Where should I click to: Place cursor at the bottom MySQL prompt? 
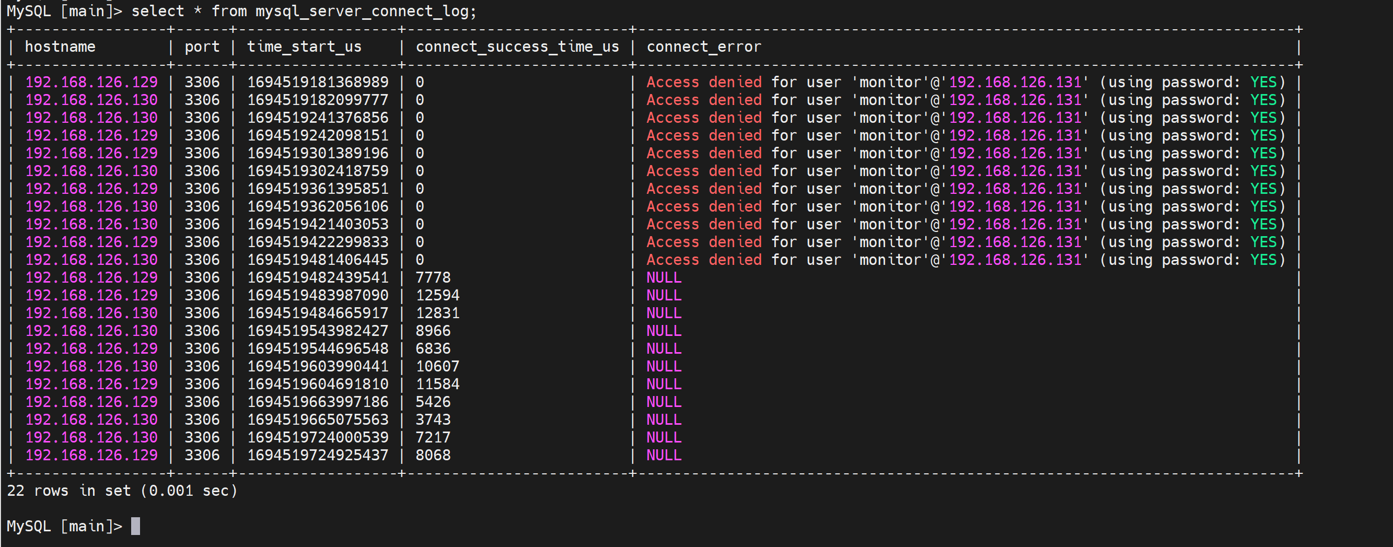[x=135, y=526]
